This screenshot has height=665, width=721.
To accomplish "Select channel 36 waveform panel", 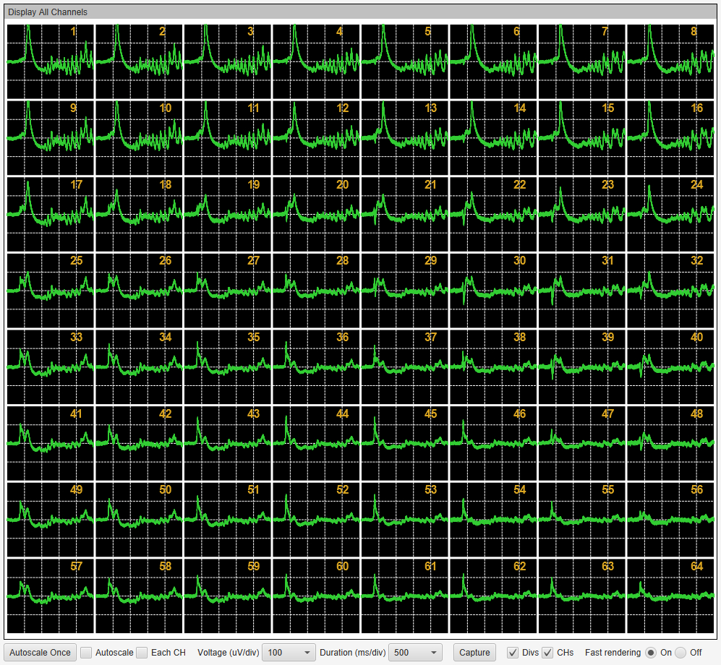I will pyautogui.click(x=316, y=366).
